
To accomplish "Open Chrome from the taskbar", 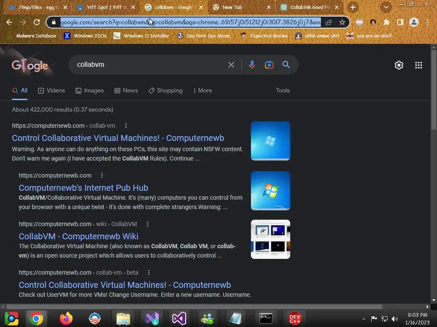I will pos(36,318).
